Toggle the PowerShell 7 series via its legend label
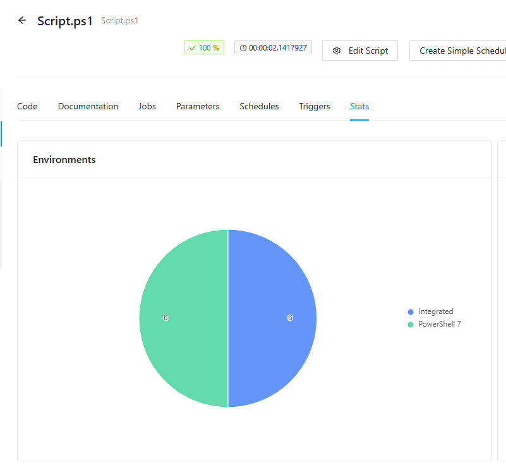Image resolution: width=506 pixels, height=470 pixels. (439, 324)
